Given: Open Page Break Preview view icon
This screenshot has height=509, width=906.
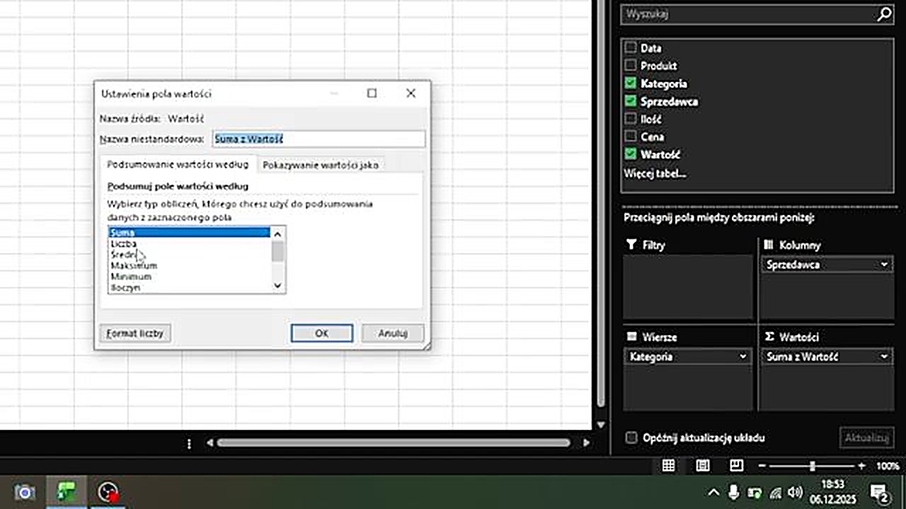Looking at the screenshot, I should (x=736, y=466).
